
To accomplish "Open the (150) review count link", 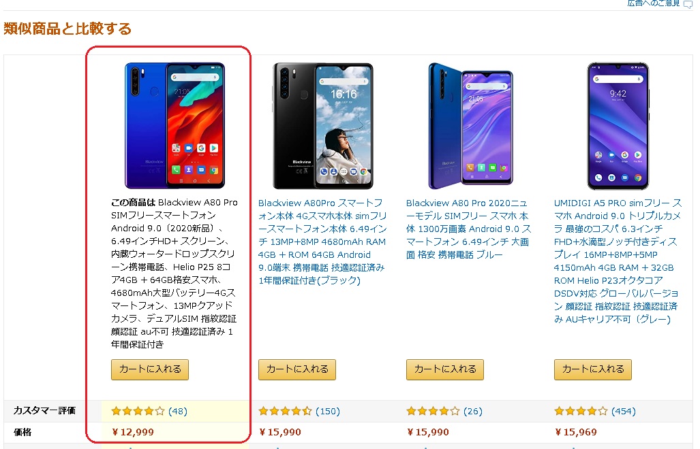I will click(x=328, y=411).
